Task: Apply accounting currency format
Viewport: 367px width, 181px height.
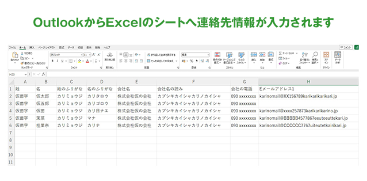Action: click(x=184, y=61)
